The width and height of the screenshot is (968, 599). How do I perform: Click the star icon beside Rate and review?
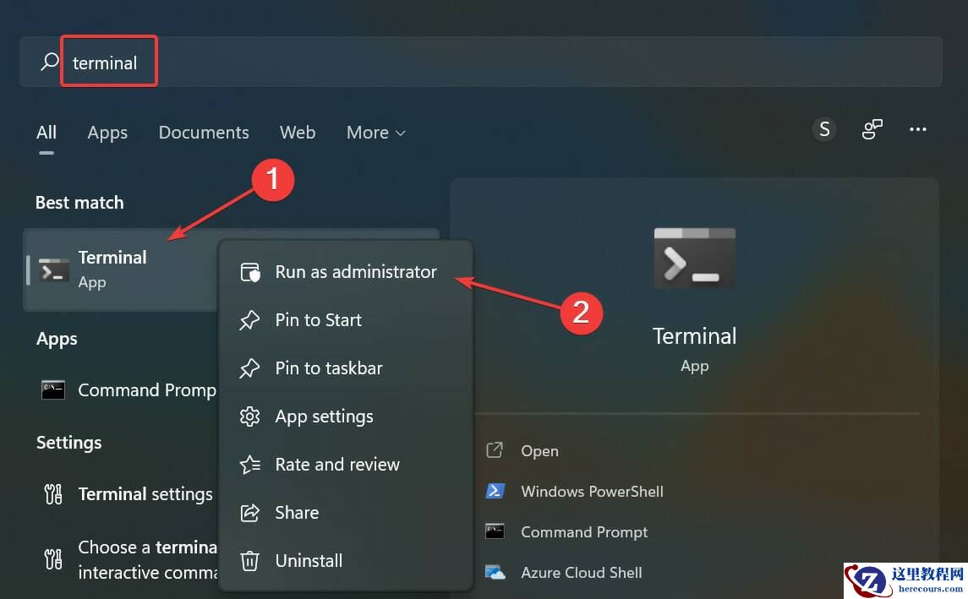tap(250, 465)
